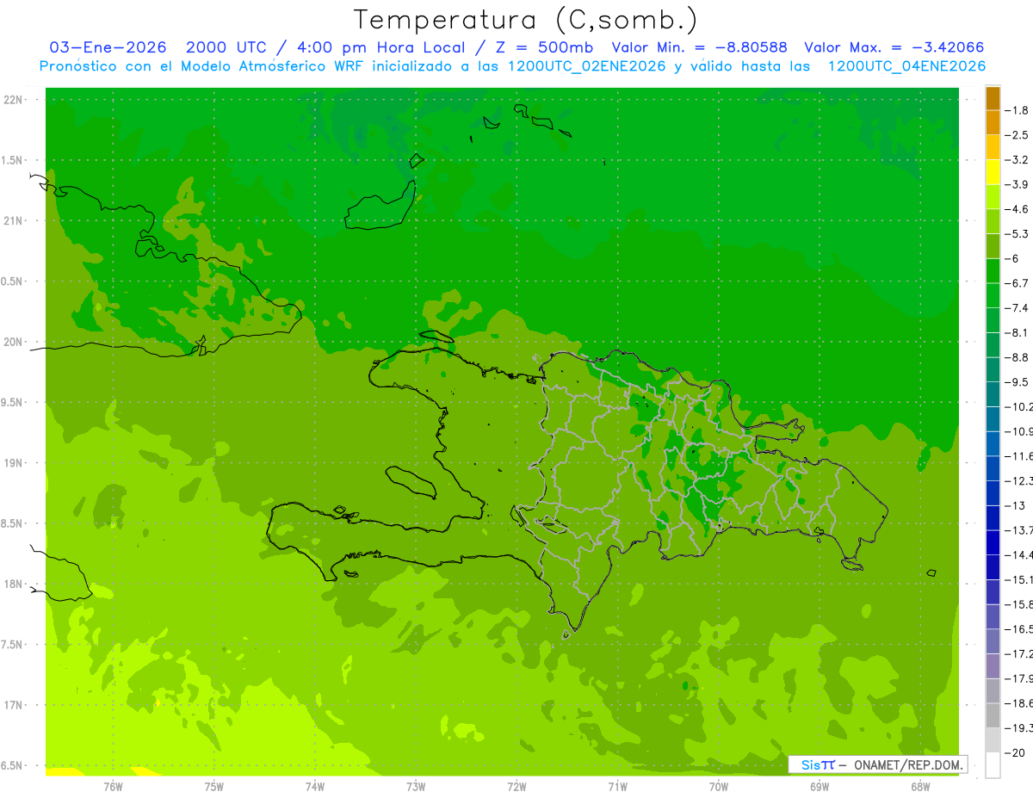Click the '03-Ene-2026' forecast date text
1033x798 pixels.
108,47
